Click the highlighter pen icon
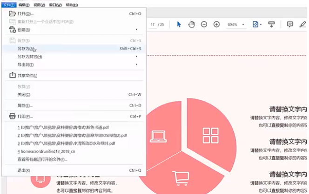Image resolution: width=309 pixels, height=194 pixels. 302,25
